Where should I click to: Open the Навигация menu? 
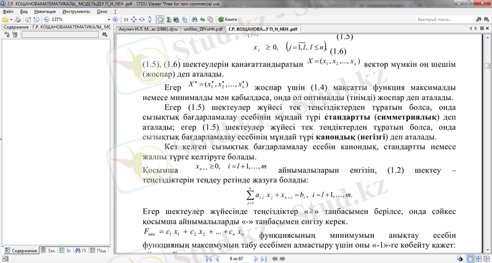tap(44, 12)
